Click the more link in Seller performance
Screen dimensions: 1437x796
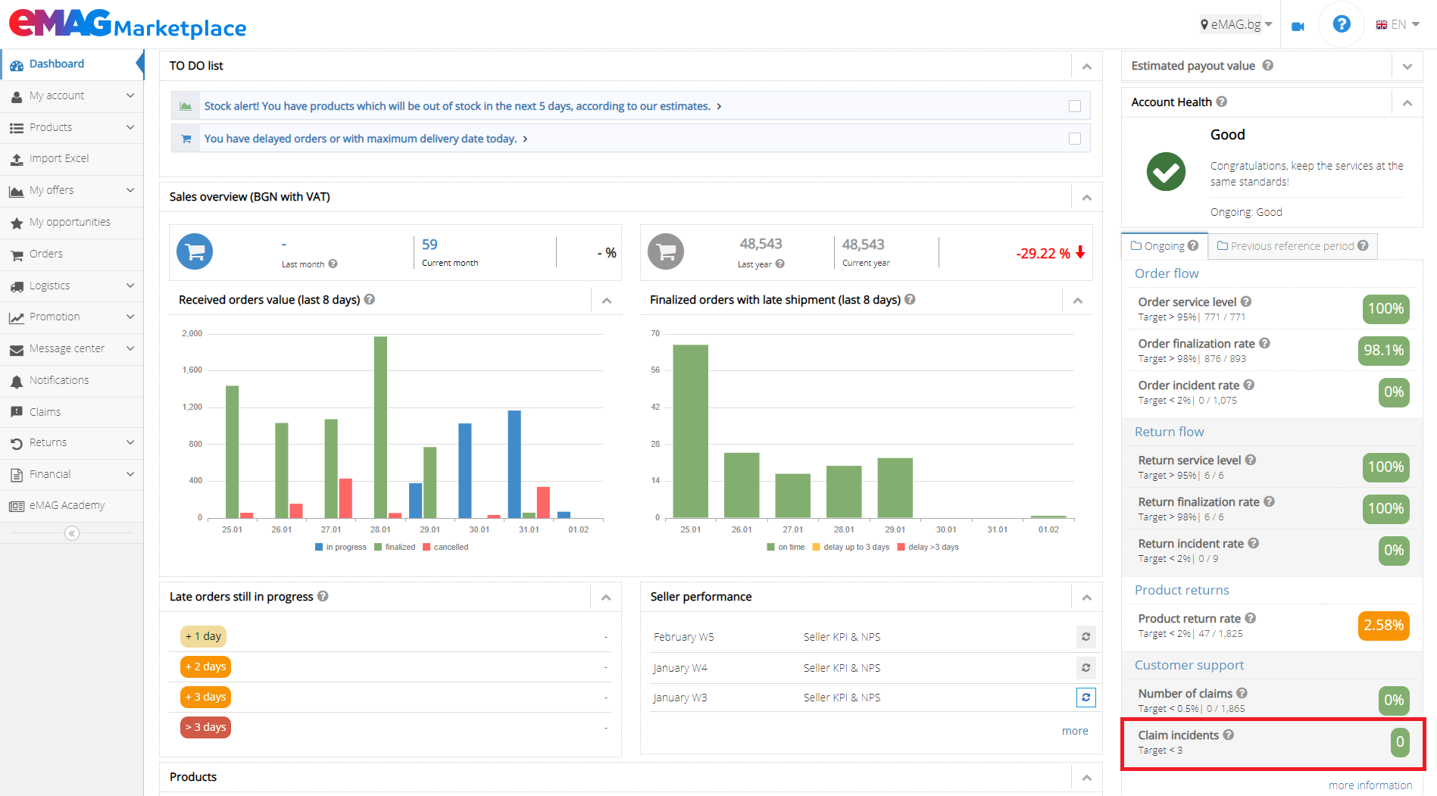click(1075, 730)
